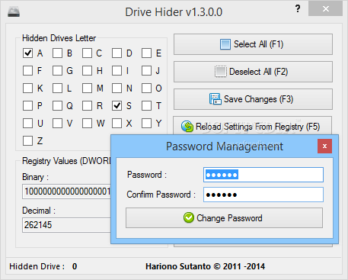348x280 pixels.
Task: Click the Confirm Password field
Action: pos(263,195)
